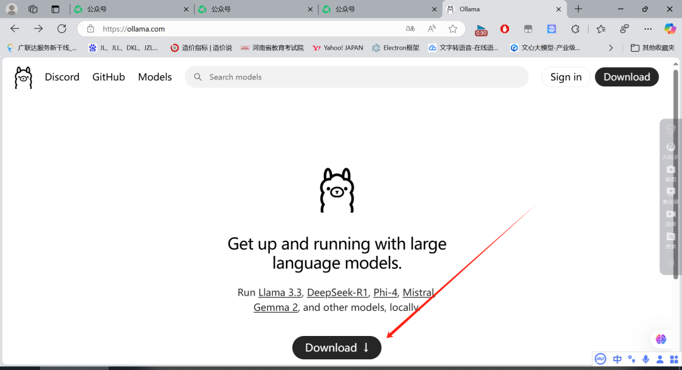The image size is (682, 370).
Task: Switch to the first 公众号 tab
Action: (131, 9)
